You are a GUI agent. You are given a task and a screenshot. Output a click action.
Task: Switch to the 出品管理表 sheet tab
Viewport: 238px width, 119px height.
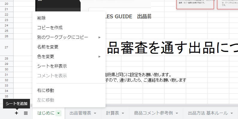[80, 113]
